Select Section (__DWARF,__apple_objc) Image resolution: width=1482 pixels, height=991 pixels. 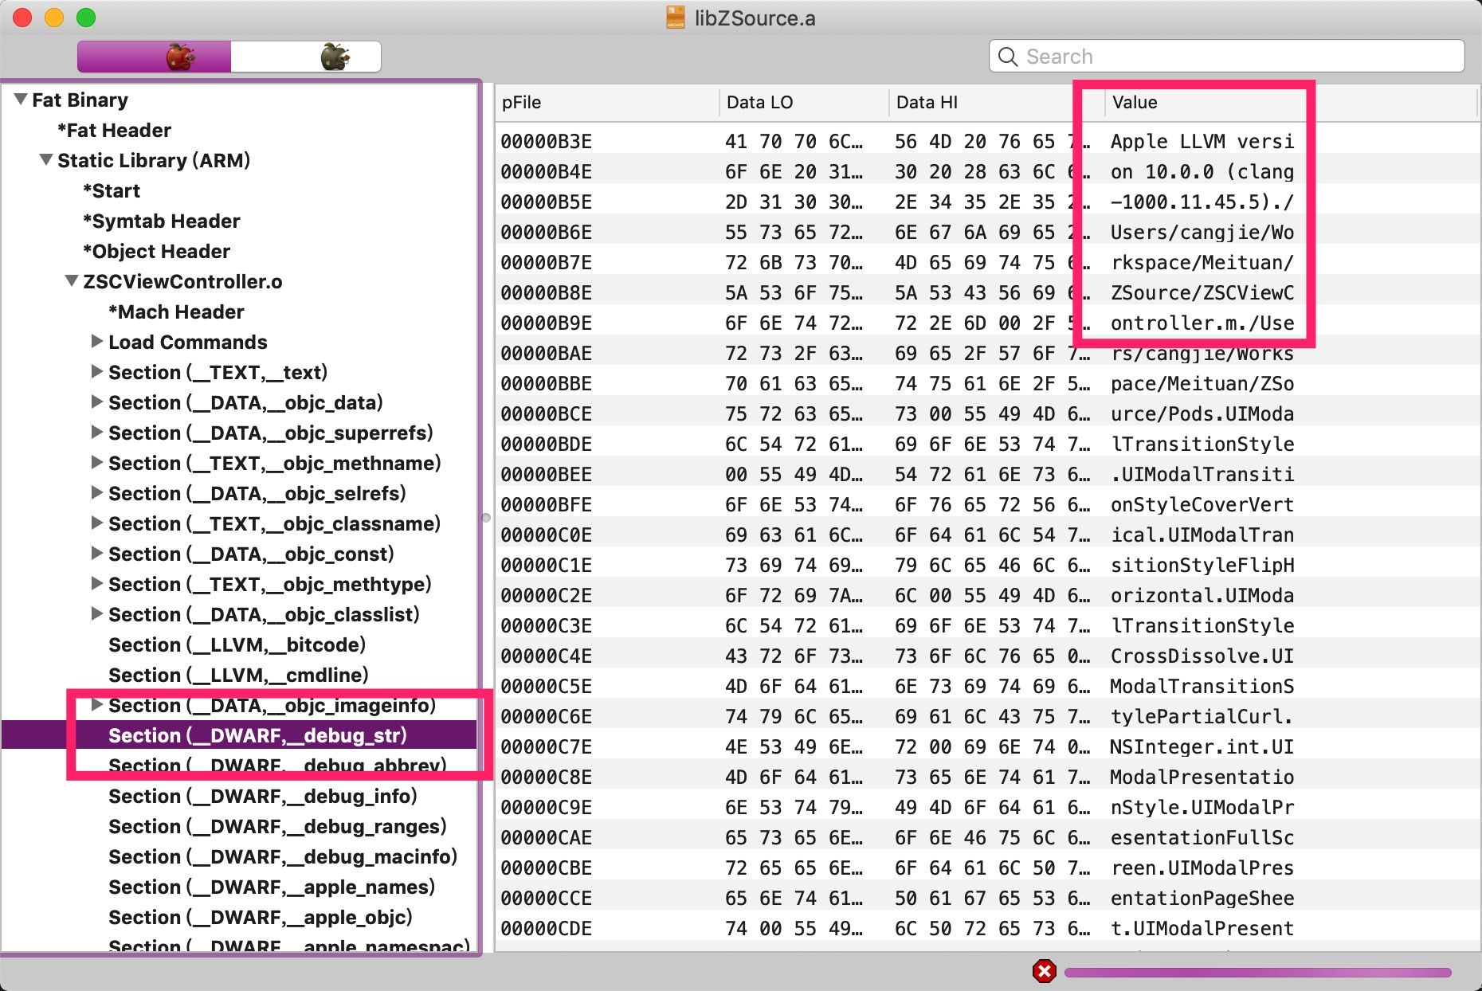(260, 917)
